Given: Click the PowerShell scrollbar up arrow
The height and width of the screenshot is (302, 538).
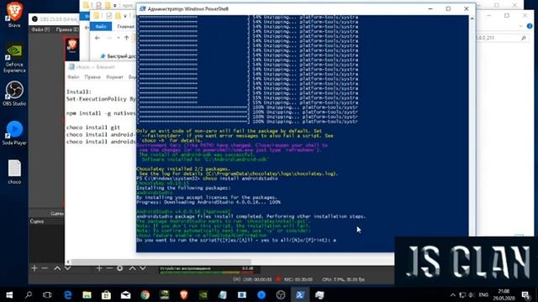Looking at the screenshot, I should tap(472, 18).
